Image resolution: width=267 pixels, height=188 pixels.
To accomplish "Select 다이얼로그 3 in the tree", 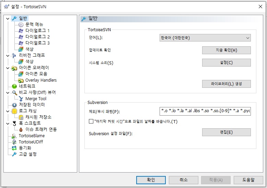I will point(37,43).
